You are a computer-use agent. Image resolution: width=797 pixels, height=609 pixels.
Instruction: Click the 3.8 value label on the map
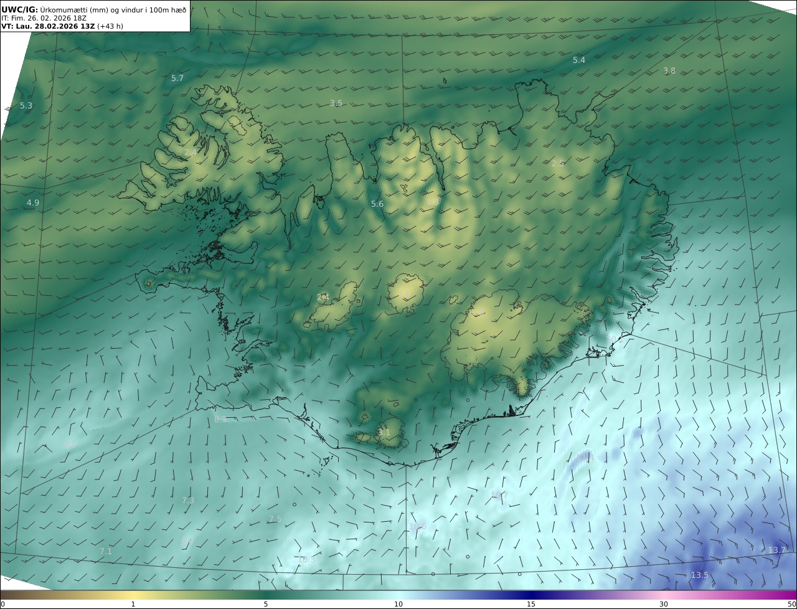point(669,71)
